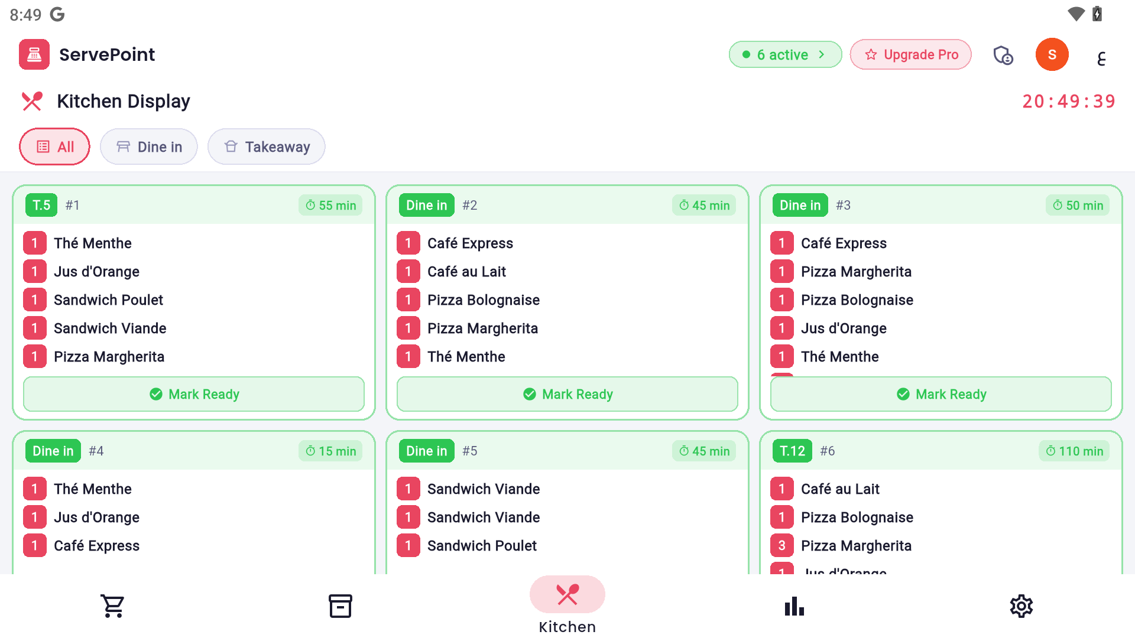This screenshot has height=638, width=1135.
Task: Click the T.12 table label on order #6
Action: 791,451
